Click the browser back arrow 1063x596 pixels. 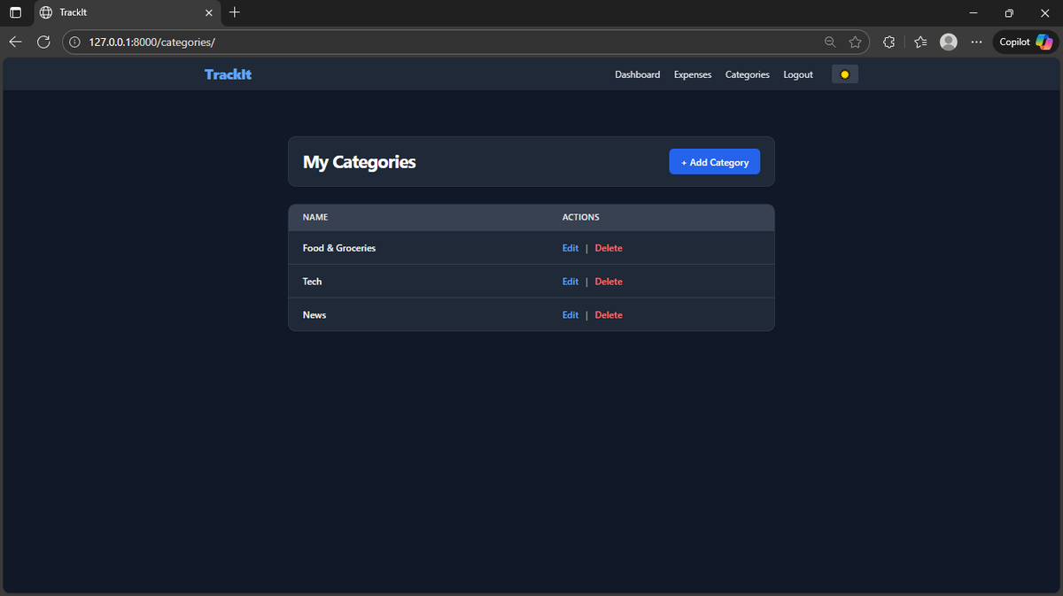(16, 42)
